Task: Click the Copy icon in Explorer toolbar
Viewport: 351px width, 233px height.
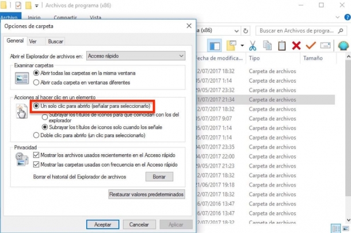Action: click(267, 45)
